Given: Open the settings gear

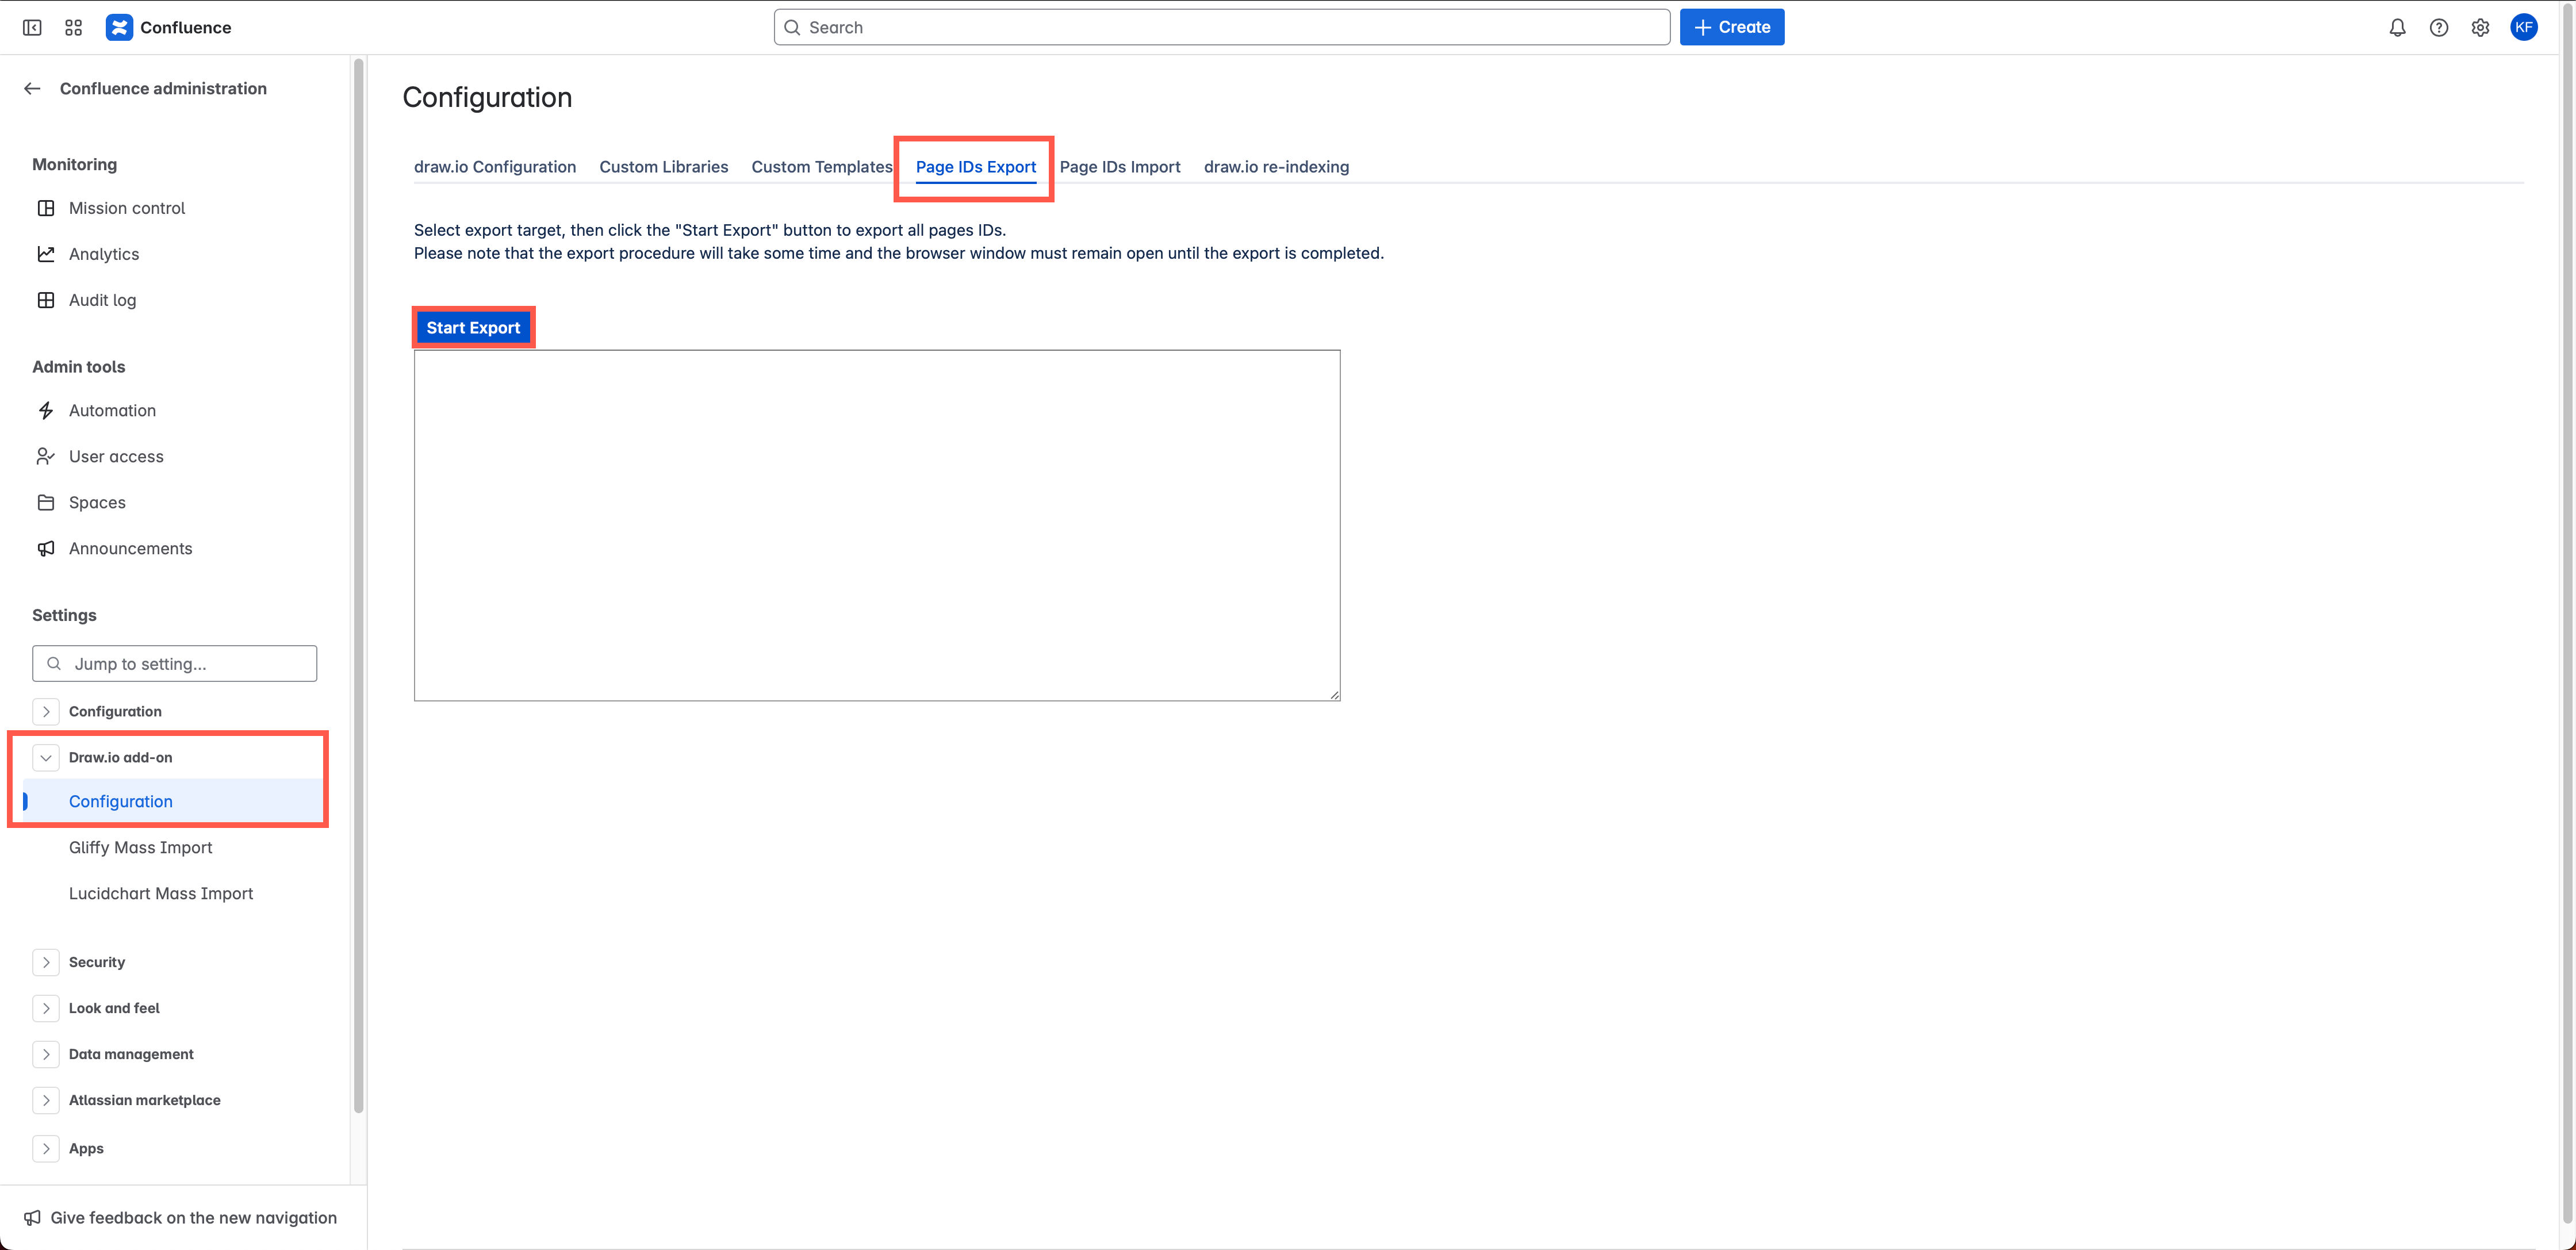Looking at the screenshot, I should (x=2481, y=27).
